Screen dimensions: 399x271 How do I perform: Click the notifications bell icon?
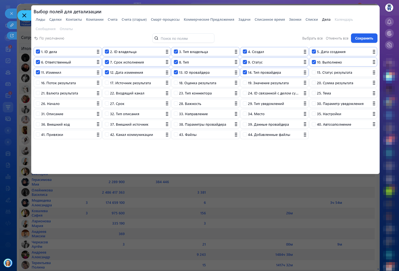[389, 22]
